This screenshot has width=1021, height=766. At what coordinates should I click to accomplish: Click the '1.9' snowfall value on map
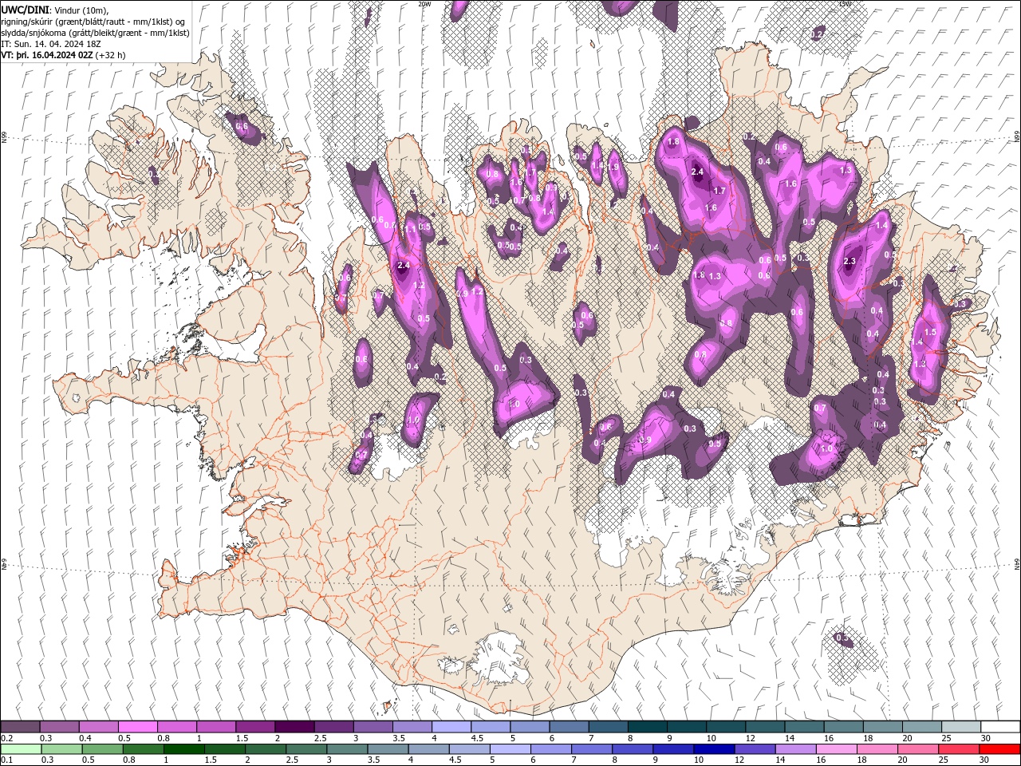click(613, 168)
